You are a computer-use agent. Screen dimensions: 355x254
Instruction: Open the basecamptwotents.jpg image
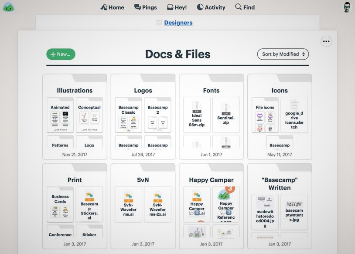tap(294, 212)
